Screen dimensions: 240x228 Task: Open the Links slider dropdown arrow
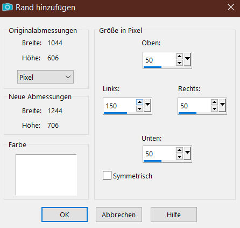147,106
